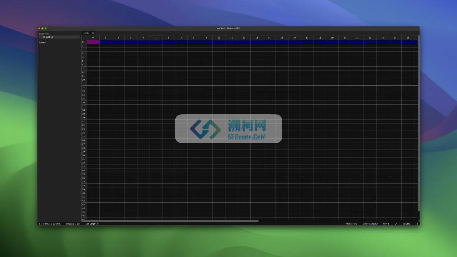The width and height of the screenshot is (457, 257).
Task: Select column header 20
Action: [345, 37]
